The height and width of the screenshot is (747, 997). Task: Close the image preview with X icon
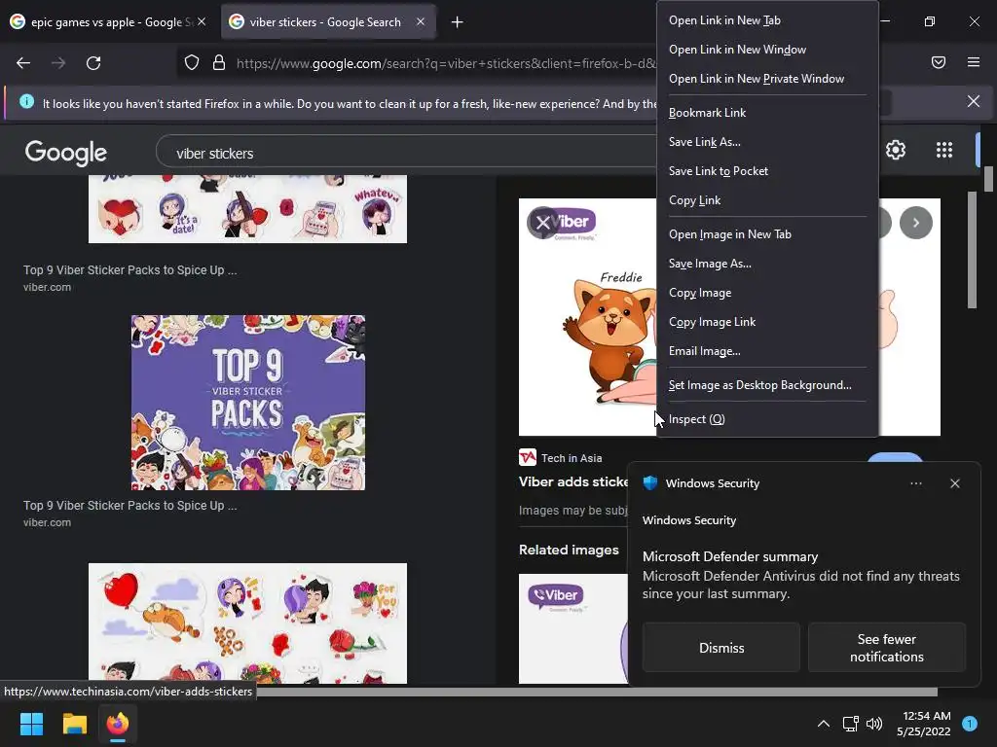[x=542, y=223]
